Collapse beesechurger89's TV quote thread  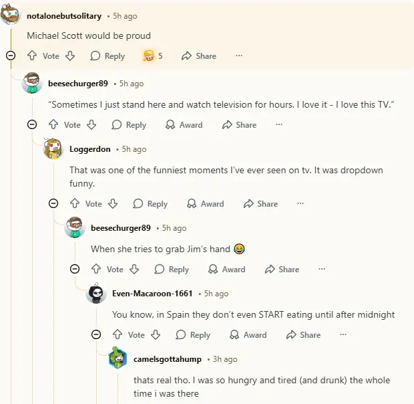[x=32, y=124]
